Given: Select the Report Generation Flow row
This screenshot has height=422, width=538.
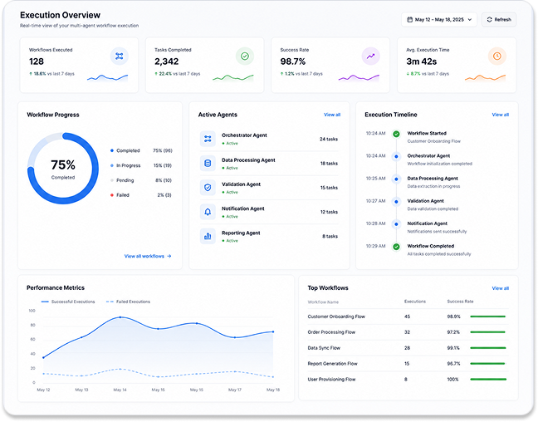Looking at the screenshot, I should (408, 363).
